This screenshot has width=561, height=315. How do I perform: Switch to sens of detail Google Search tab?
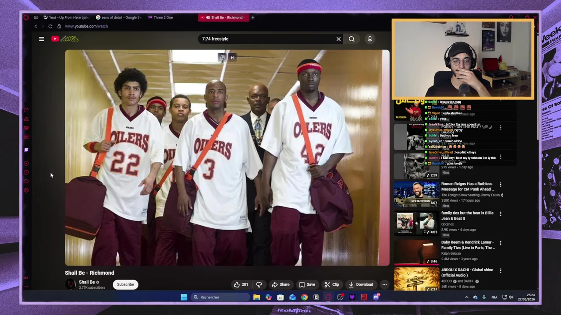(119, 17)
